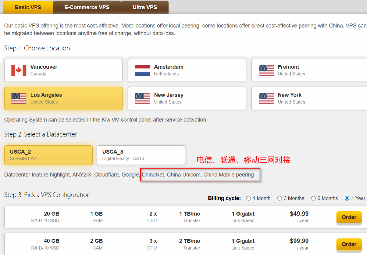Click the Step 3. Pick a VPS Configuration heading
This screenshot has height=255, width=367.
[x=47, y=195]
